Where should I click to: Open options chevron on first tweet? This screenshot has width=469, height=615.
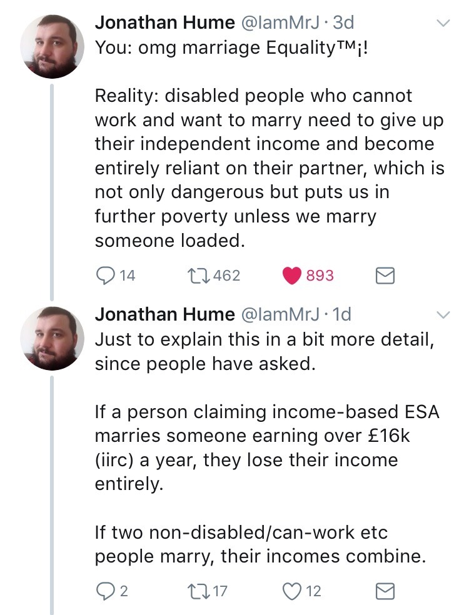point(443,23)
